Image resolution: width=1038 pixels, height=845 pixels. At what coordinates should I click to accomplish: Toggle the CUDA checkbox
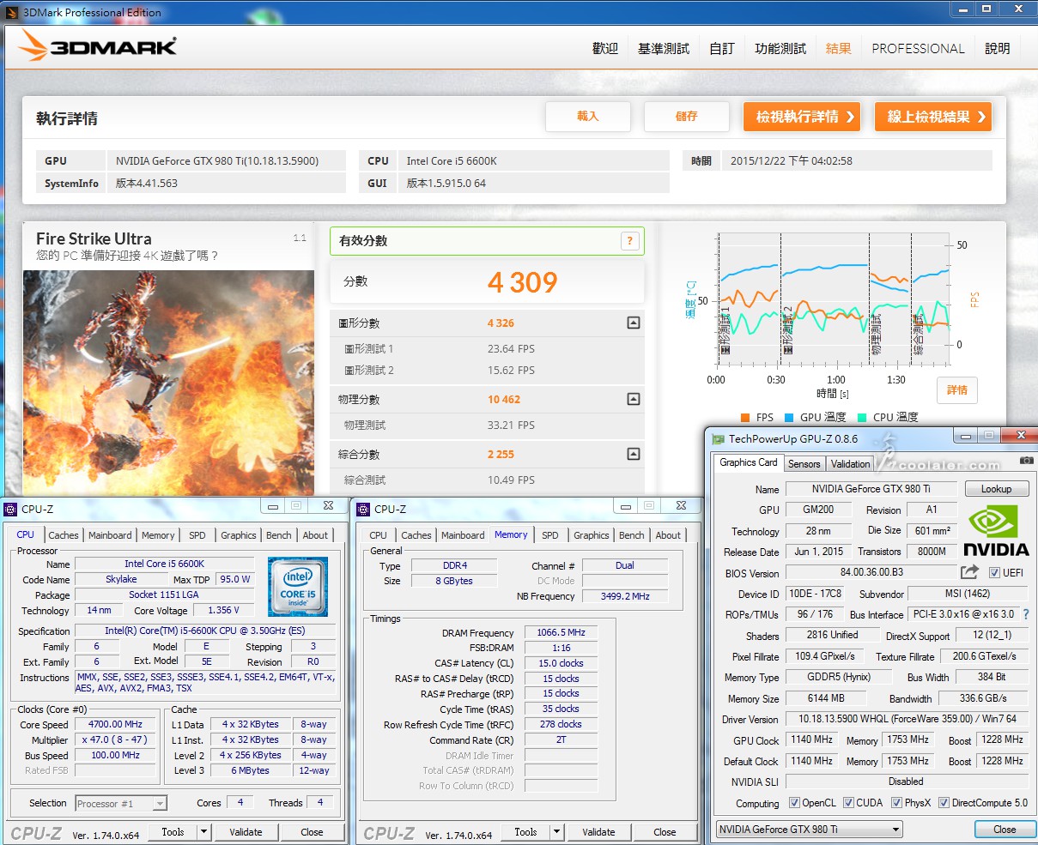click(x=847, y=803)
